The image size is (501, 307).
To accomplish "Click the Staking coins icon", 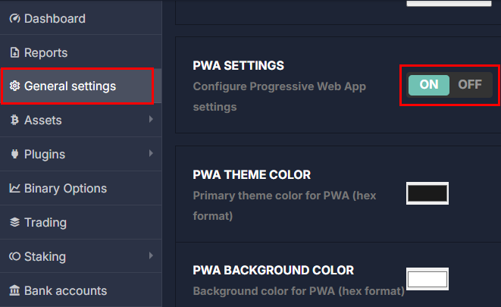I will click(x=14, y=256).
